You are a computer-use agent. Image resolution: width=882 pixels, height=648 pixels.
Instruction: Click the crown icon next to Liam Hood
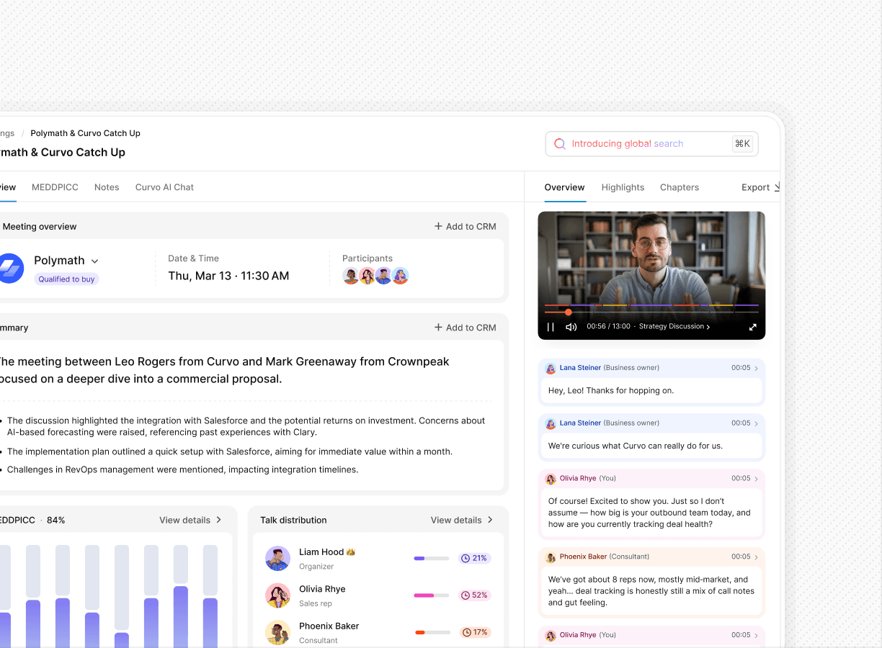point(351,552)
